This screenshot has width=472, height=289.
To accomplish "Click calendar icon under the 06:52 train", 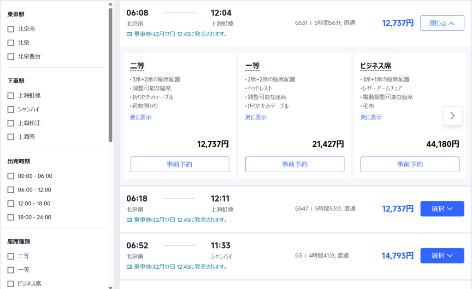I will tap(130, 266).
